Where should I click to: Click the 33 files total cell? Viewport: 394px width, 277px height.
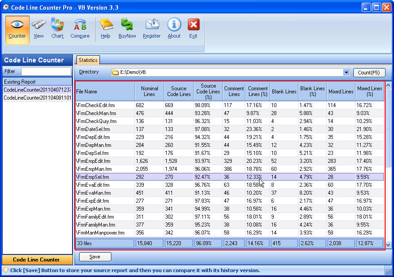(x=105, y=243)
